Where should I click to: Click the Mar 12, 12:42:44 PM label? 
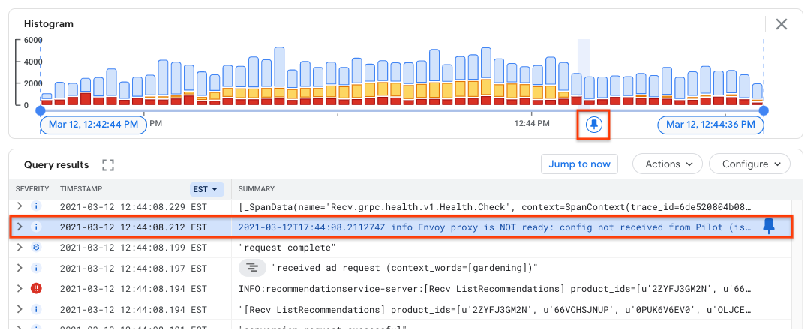click(x=94, y=125)
